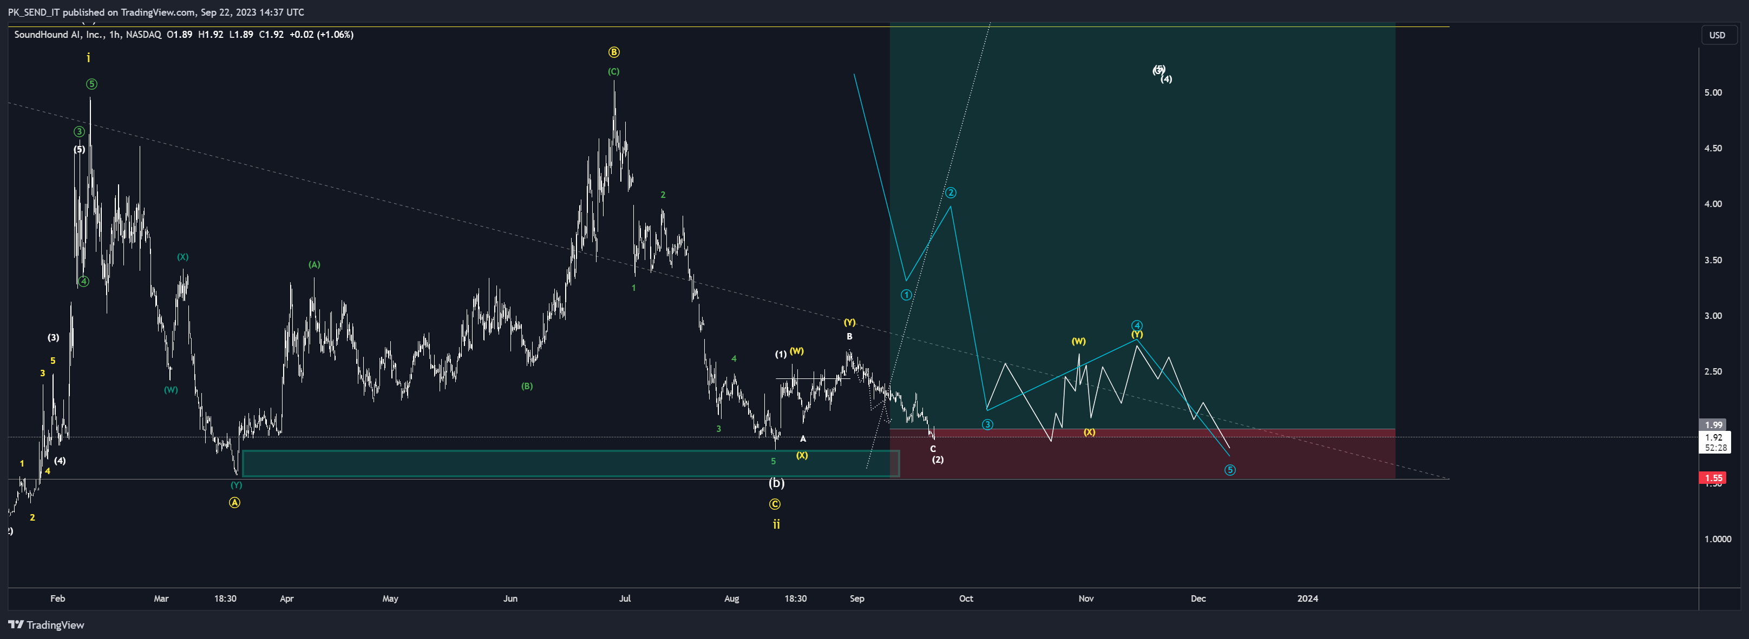Click the 3.50 price axis label
The image size is (1749, 639).
(x=1713, y=261)
